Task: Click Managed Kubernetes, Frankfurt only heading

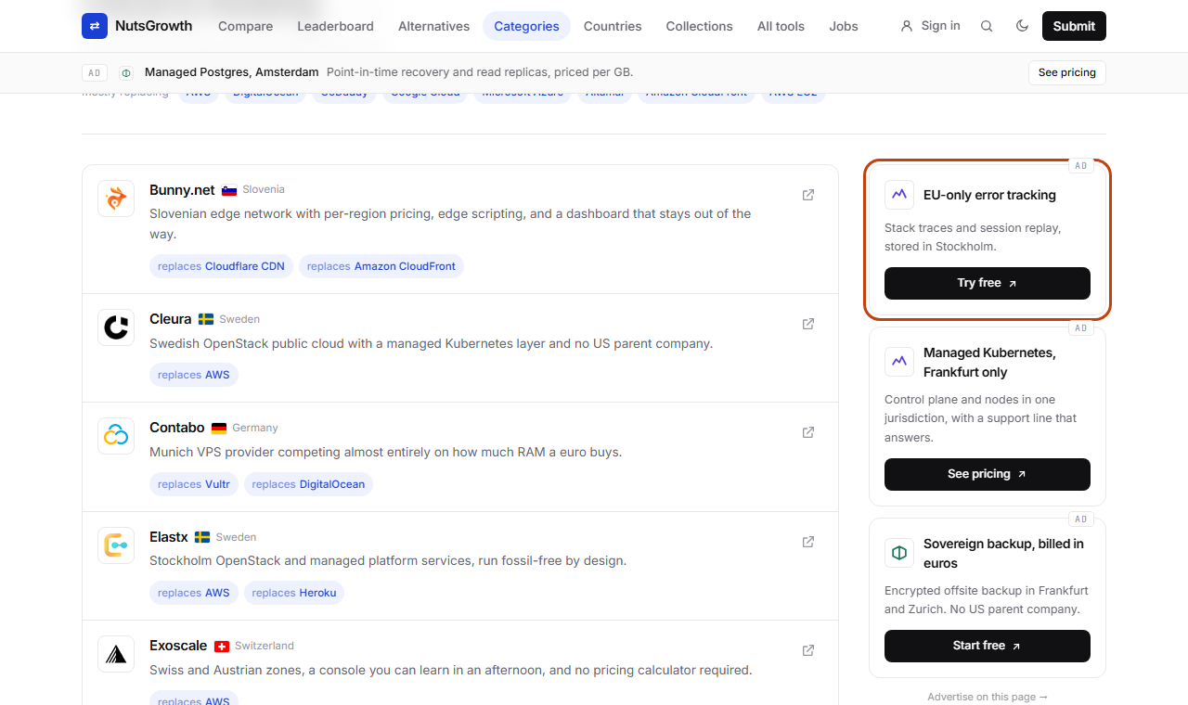Action: click(989, 363)
